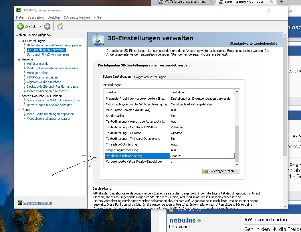The image size is (301, 232).
Task: Open the Datei menu
Action: point(20,17)
